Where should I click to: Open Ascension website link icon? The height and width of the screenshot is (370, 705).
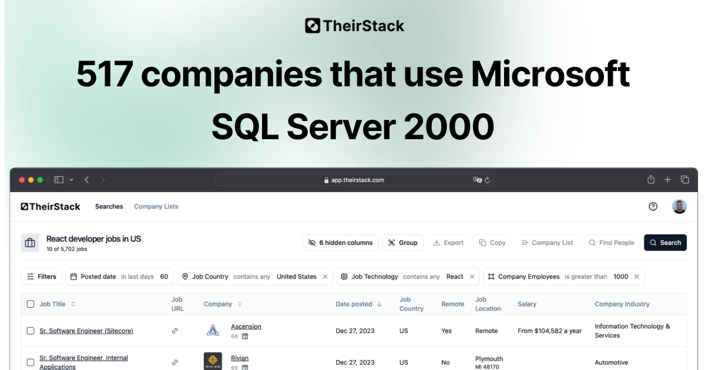pos(234,337)
